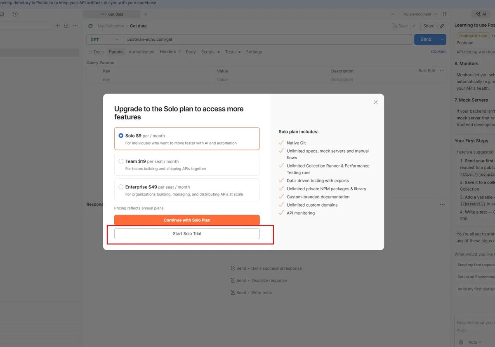Screen dimensions: 495x347
Task: Go to My Collection breadcrumb
Action: [x=111, y=26]
